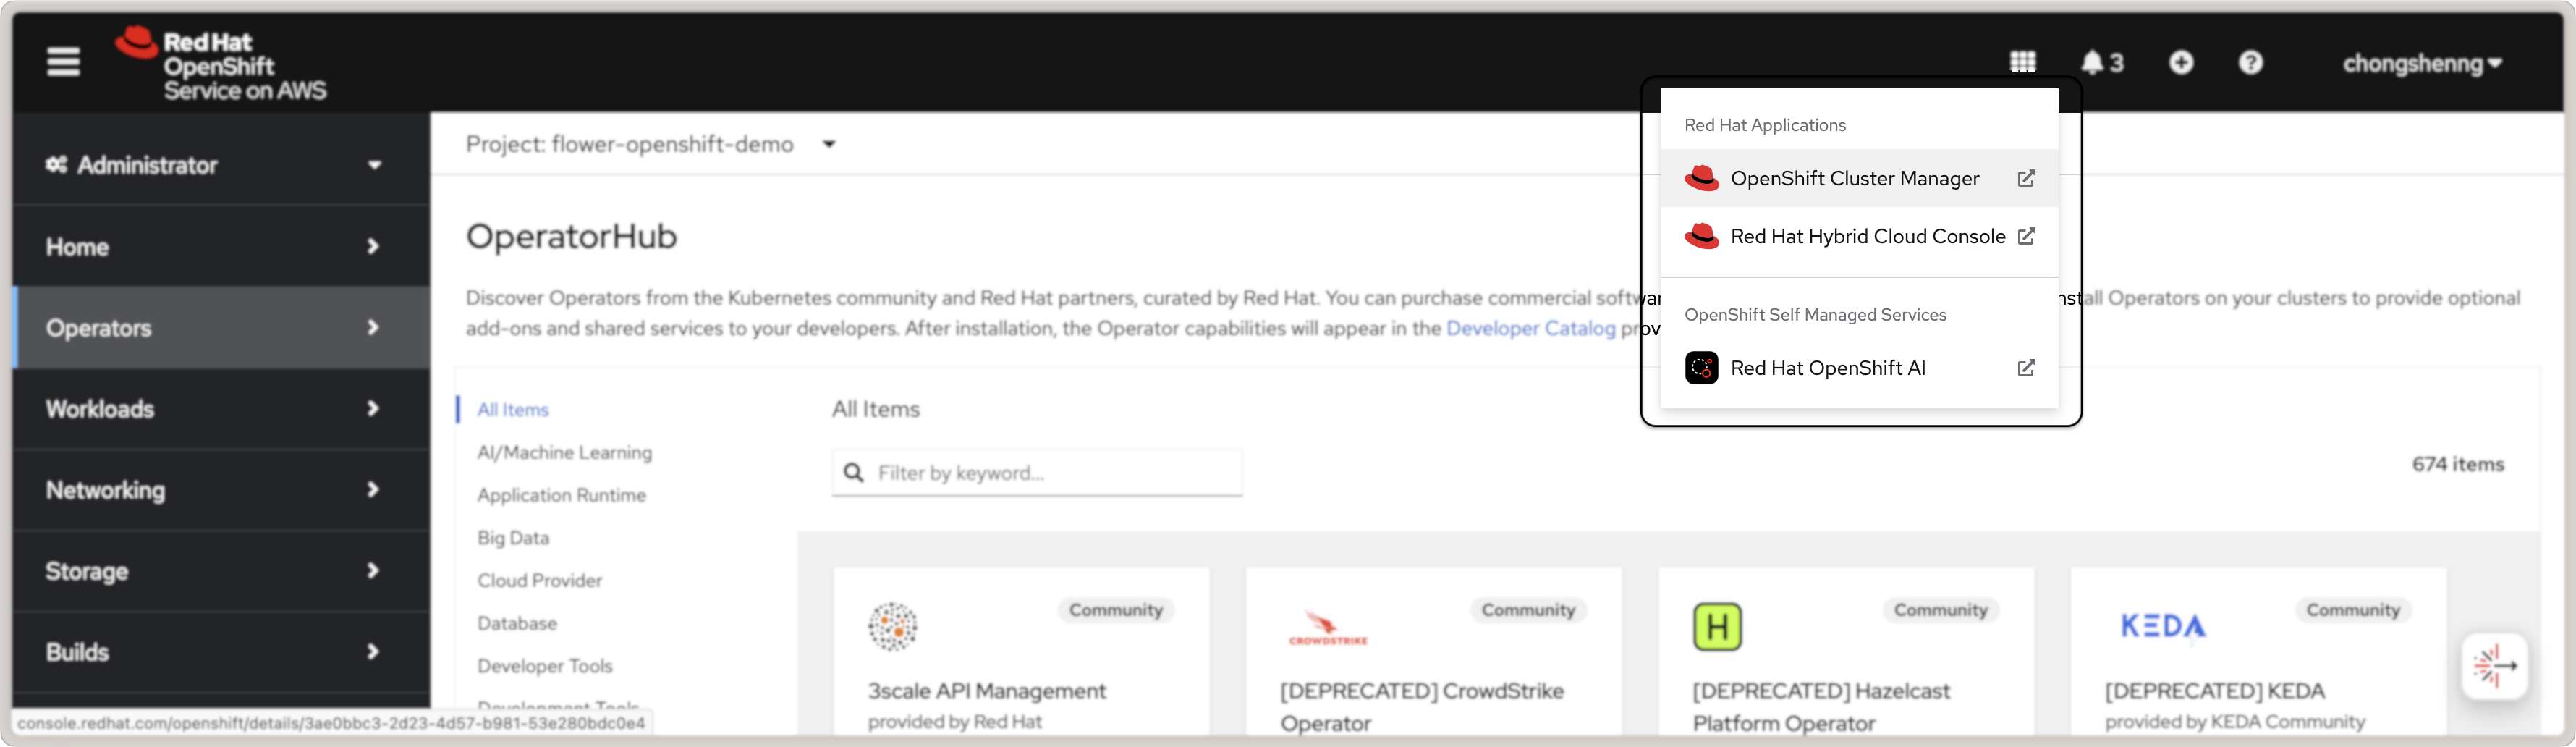
Task: Expand the Storage navigation section
Action: (x=214, y=571)
